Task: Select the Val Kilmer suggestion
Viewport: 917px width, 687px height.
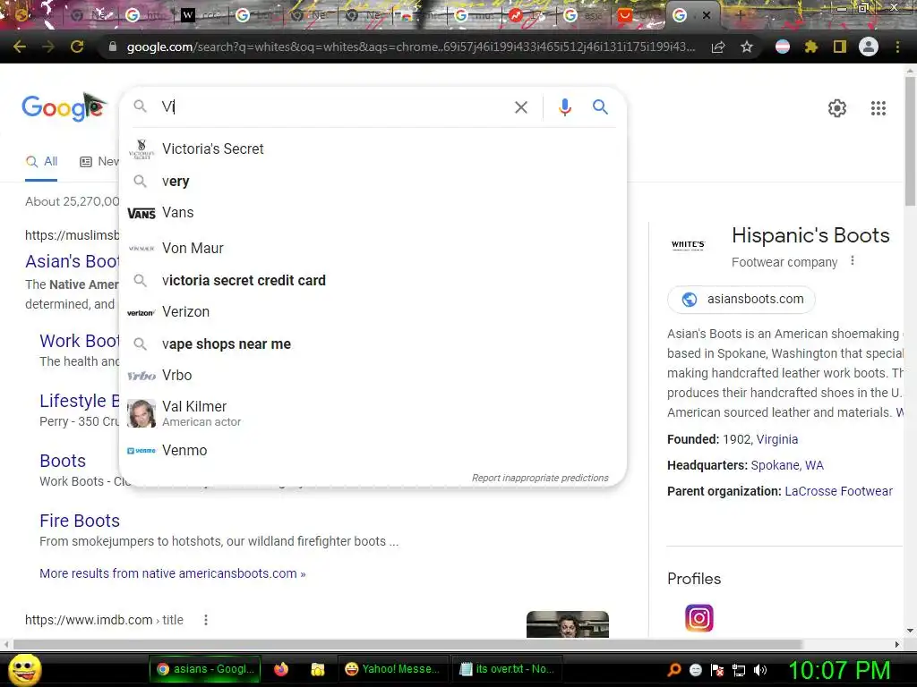Action: pyautogui.click(x=373, y=413)
